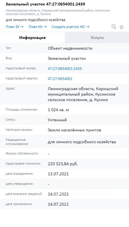Click the search-on-map magnifier icon
129x227 pixels.
click(114, 27)
